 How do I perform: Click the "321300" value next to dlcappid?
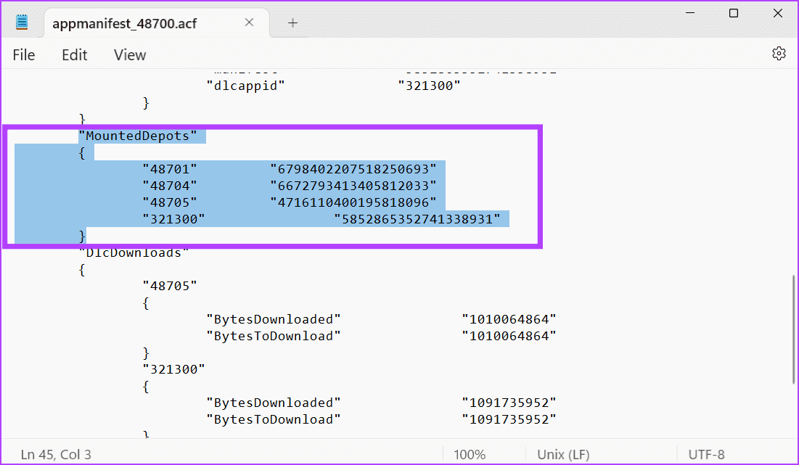(x=429, y=86)
